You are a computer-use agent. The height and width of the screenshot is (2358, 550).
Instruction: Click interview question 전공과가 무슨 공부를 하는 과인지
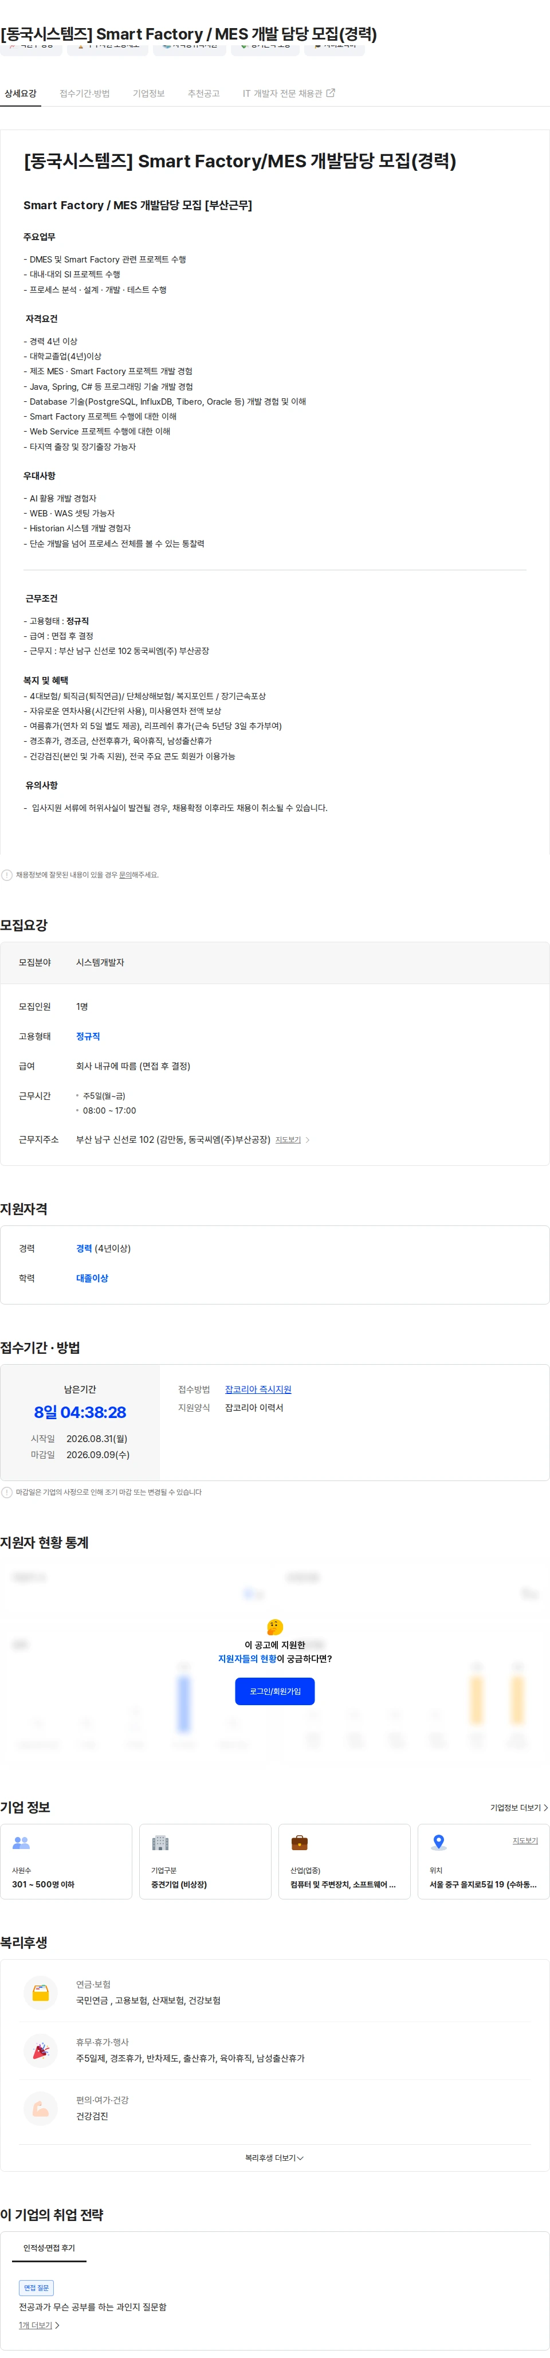pyautogui.click(x=92, y=2307)
